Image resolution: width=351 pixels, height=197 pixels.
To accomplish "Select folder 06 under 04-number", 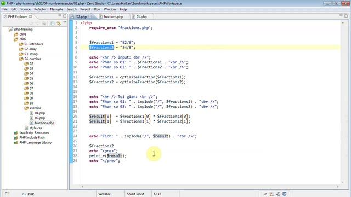I will (x=31, y=83).
